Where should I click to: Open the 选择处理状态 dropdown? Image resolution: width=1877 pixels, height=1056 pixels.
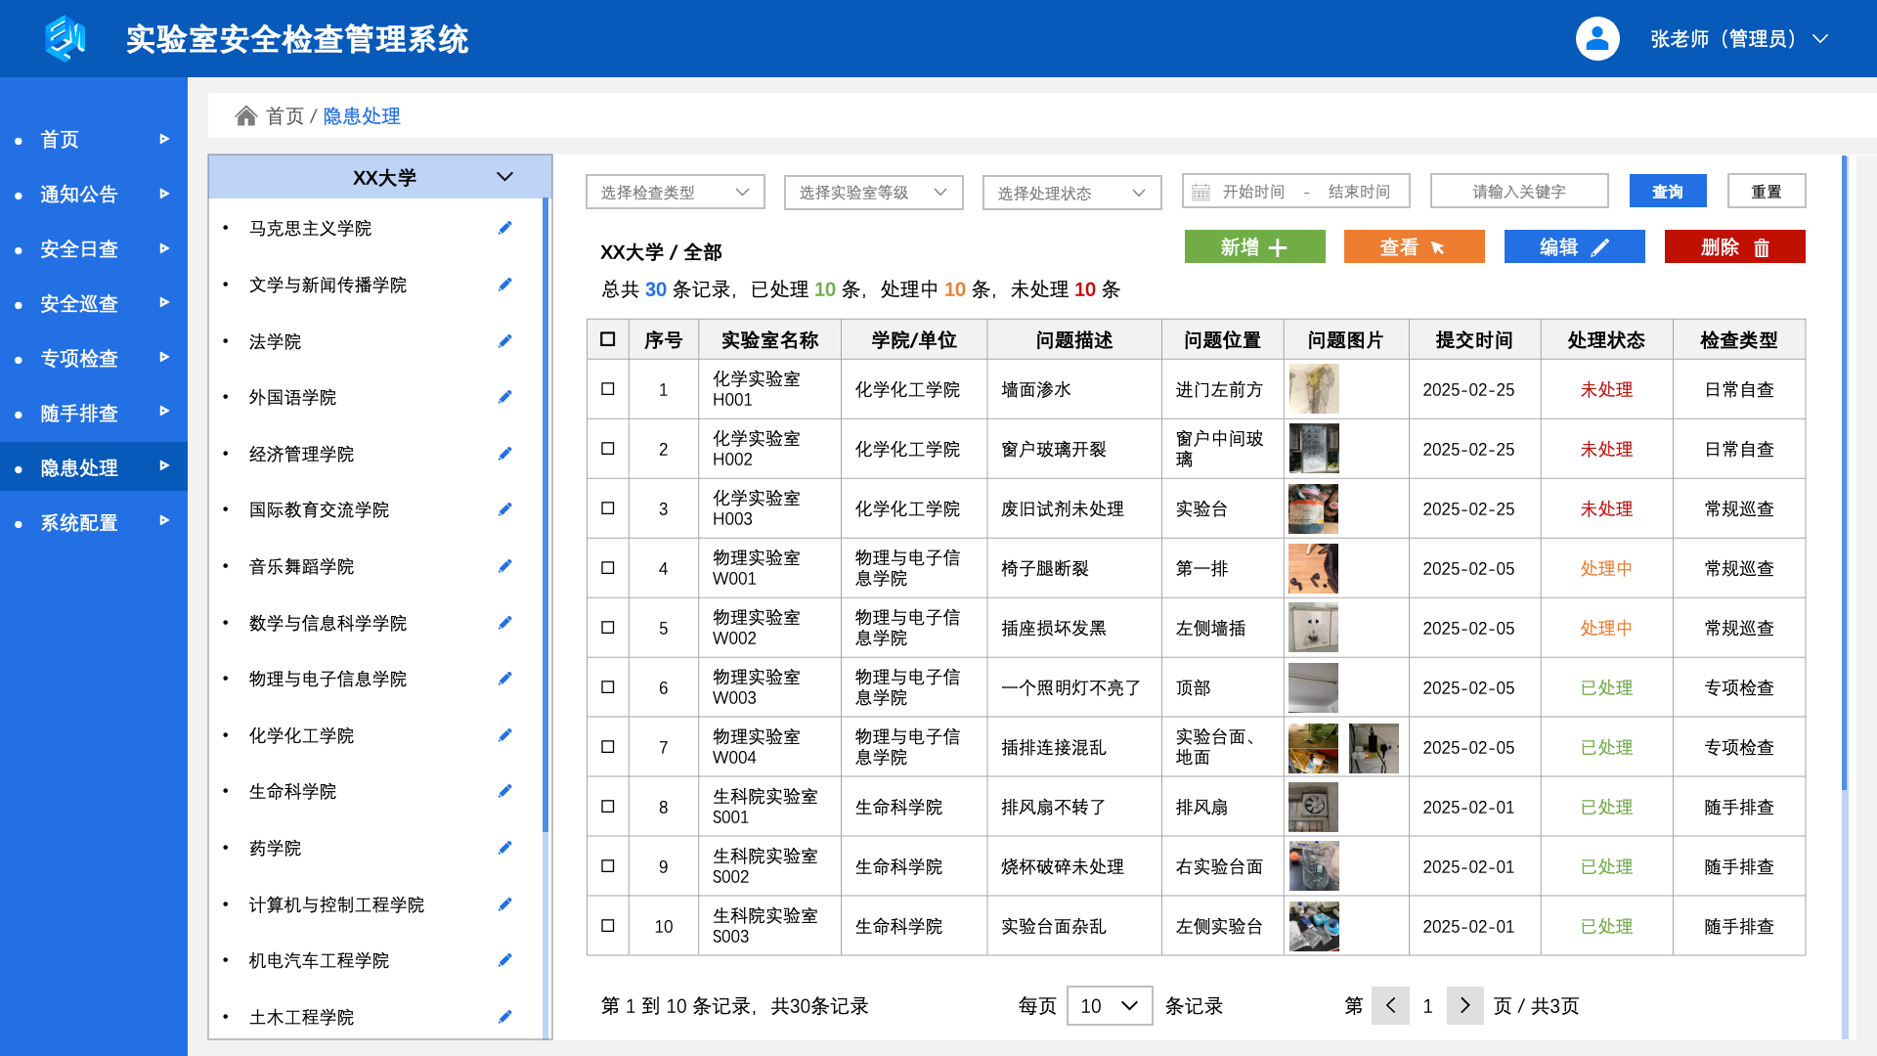click(x=1071, y=193)
